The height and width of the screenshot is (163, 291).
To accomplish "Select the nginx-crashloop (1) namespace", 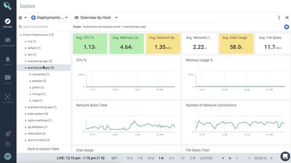I will (x=40, y=120).
